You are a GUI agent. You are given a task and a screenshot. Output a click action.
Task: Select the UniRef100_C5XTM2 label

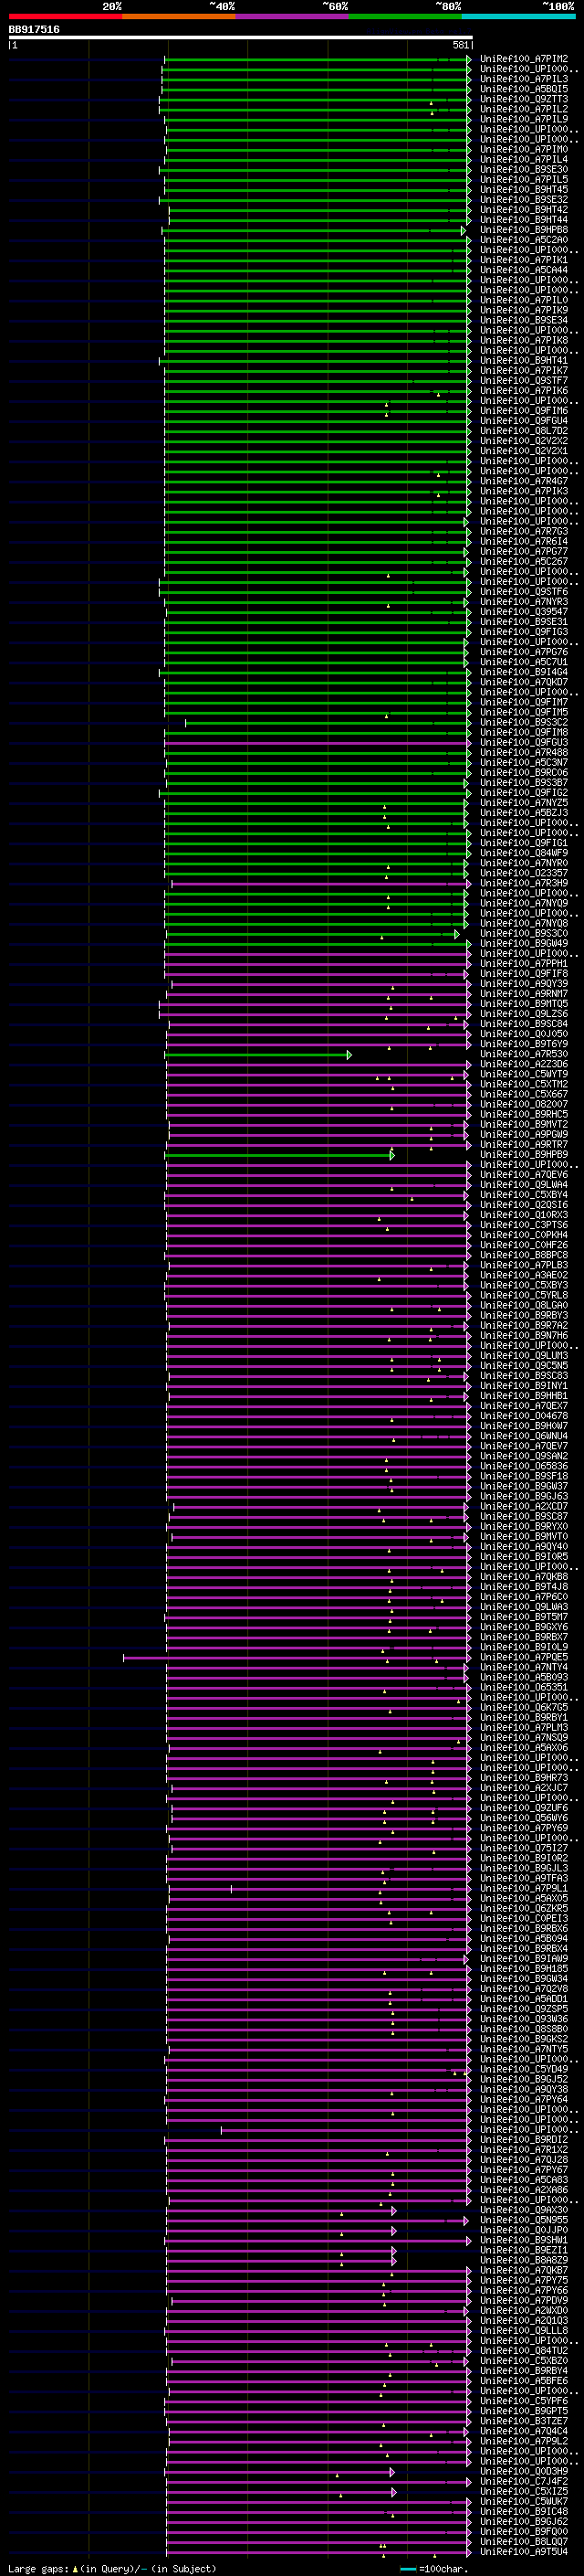tap(524, 1085)
